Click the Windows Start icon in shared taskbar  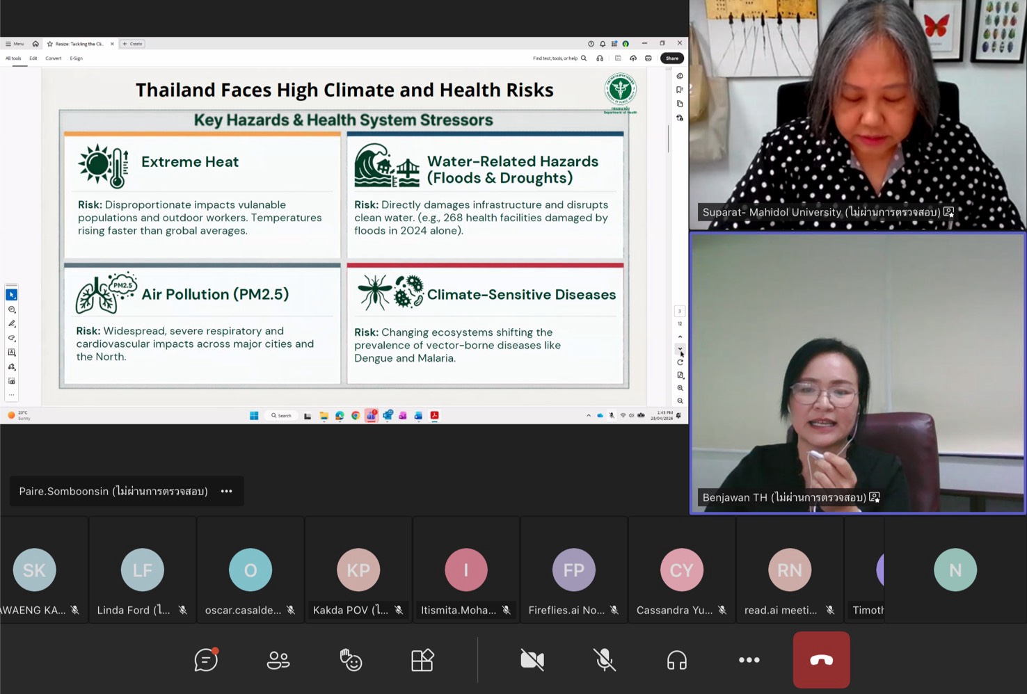254,416
